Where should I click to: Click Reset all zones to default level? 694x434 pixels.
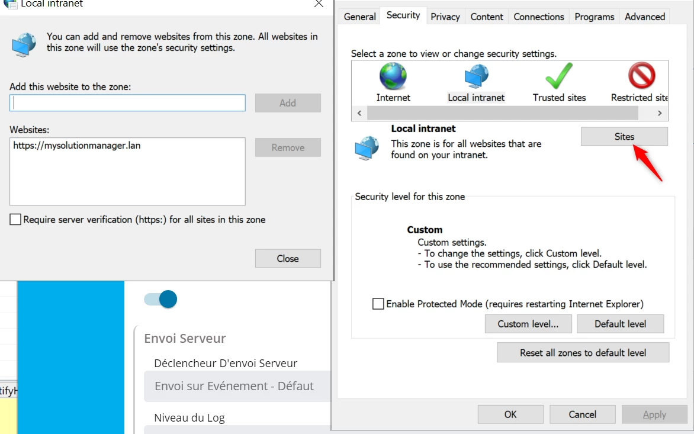pyautogui.click(x=583, y=353)
